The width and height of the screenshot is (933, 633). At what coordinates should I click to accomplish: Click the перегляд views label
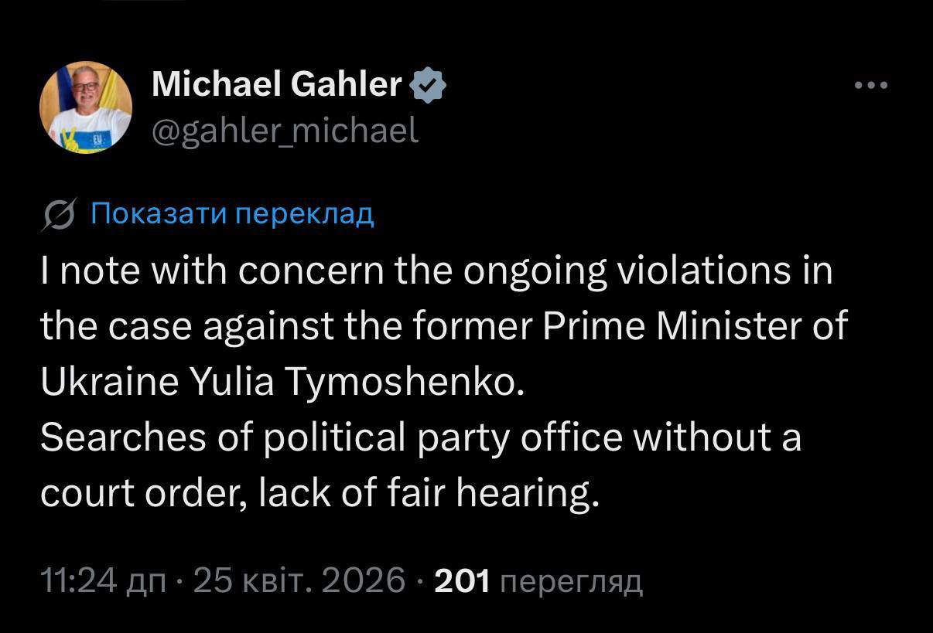coord(572,580)
